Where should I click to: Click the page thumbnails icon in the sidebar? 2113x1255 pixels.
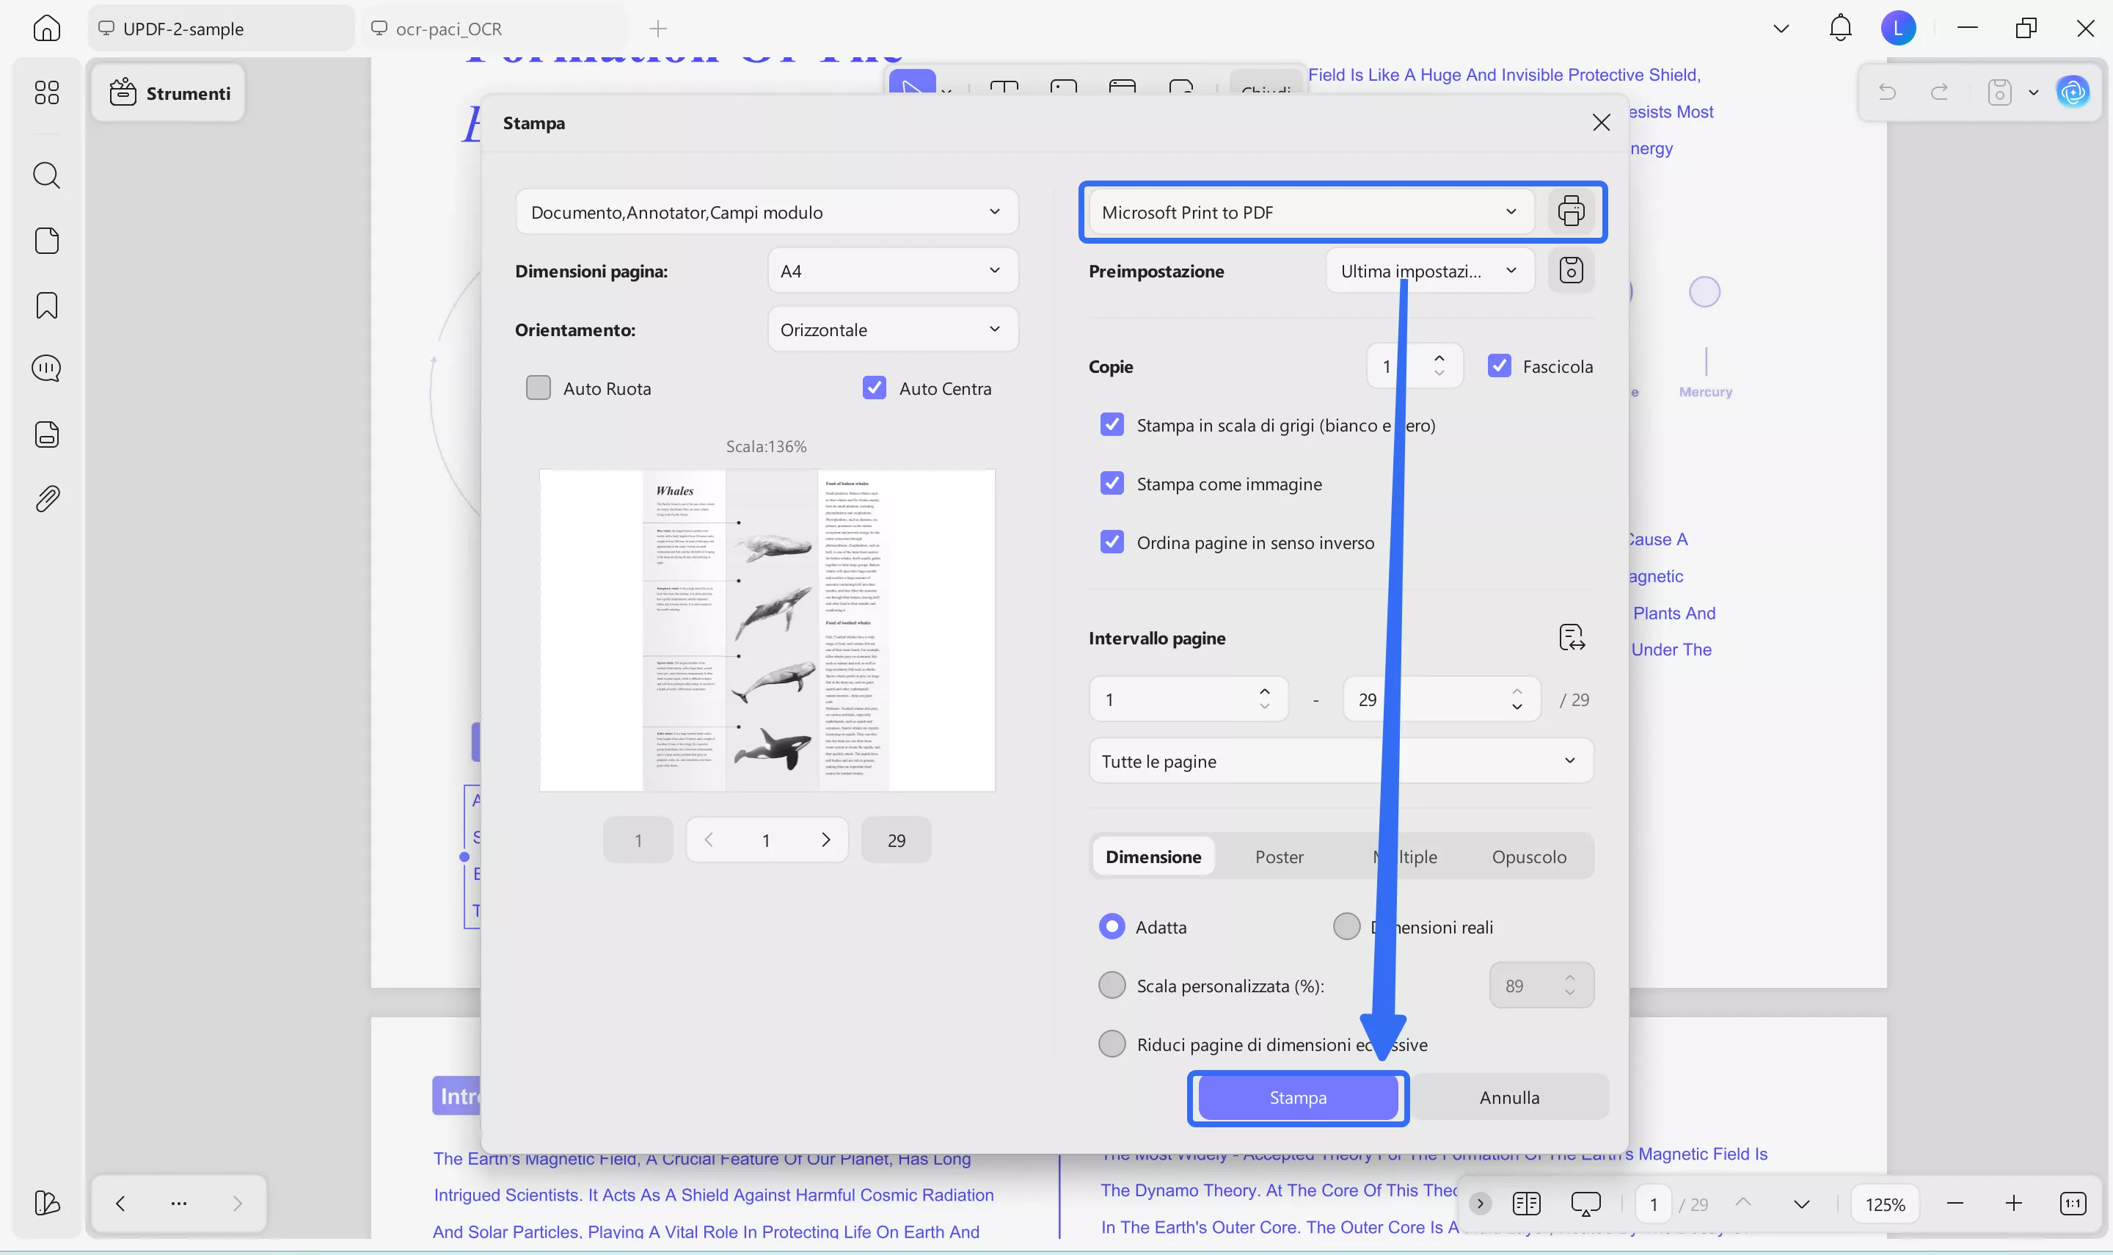(46, 241)
